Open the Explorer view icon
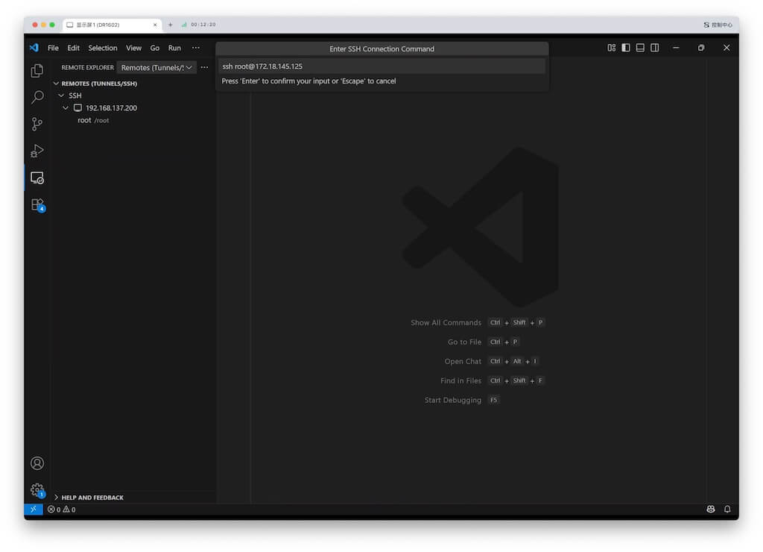Image resolution: width=763 pixels, height=552 pixels. 37,70
